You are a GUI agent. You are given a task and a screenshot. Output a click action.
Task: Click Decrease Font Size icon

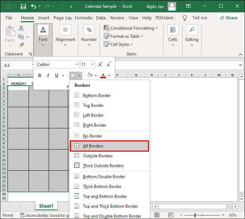tap(109, 65)
